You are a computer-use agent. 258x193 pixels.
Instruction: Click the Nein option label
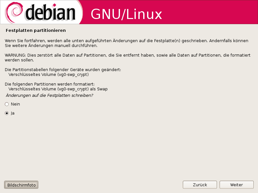pos(15,104)
